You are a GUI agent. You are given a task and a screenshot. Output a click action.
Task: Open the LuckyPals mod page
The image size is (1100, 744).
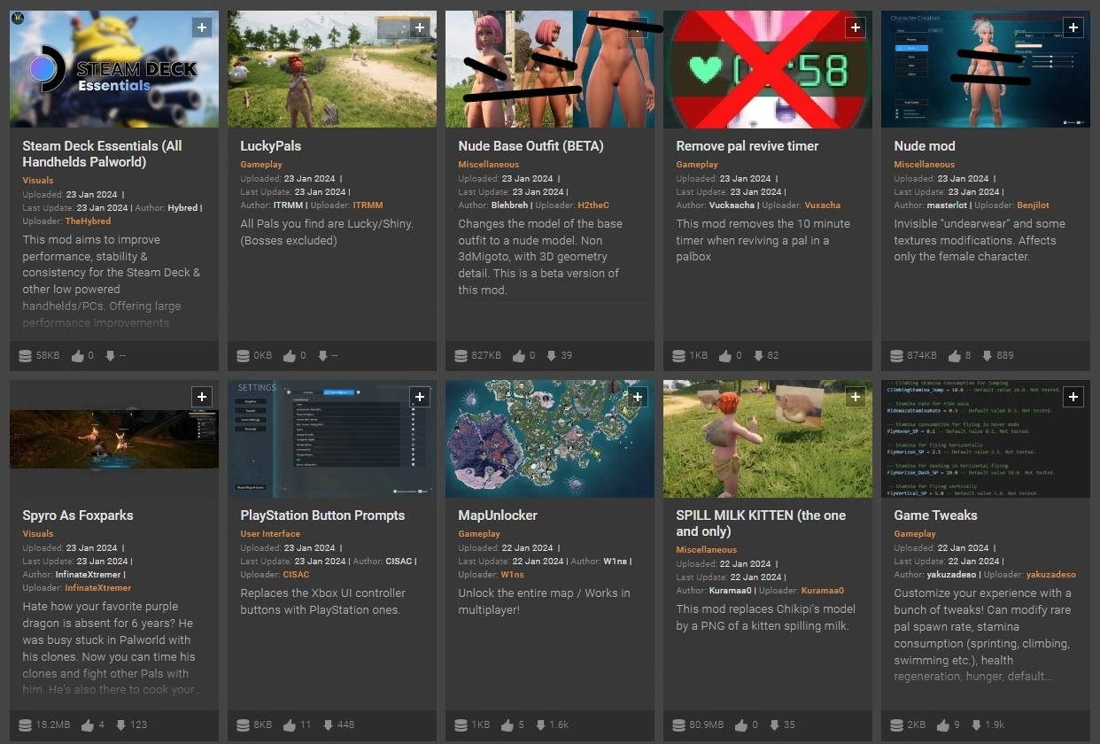[271, 146]
